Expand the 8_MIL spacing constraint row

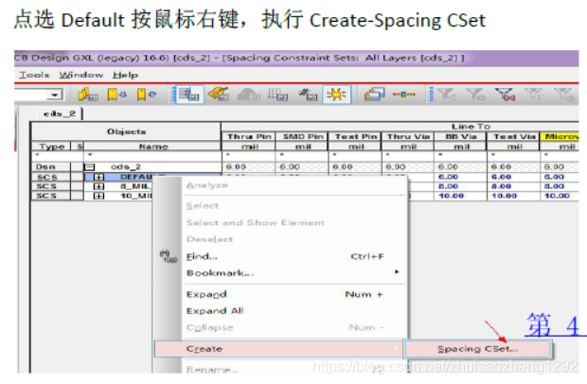[98, 186]
